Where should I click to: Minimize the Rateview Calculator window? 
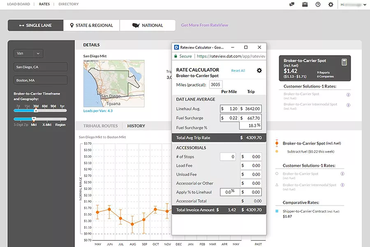(x=233, y=47)
